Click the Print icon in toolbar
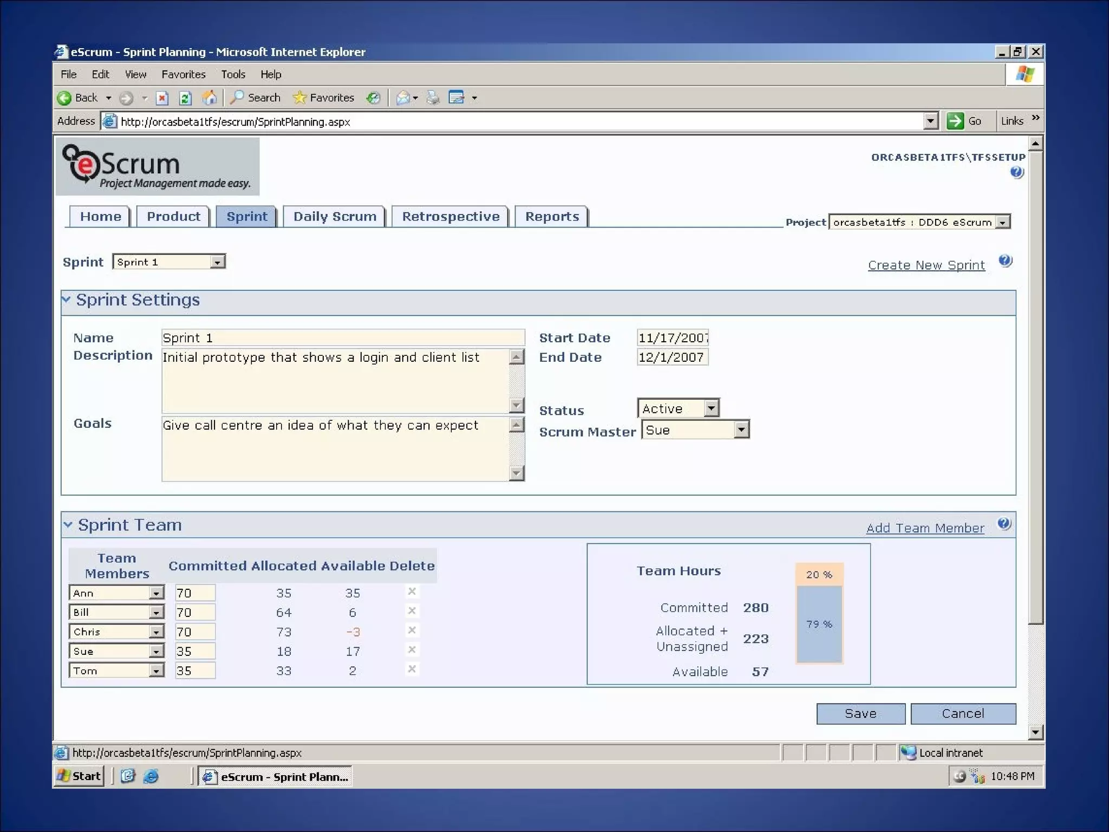The height and width of the screenshot is (832, 1109). (433, 97)
